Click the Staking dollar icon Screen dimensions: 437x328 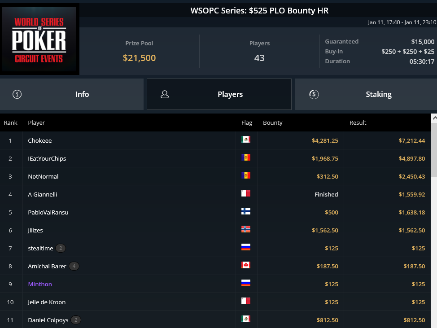pos(314,94)
